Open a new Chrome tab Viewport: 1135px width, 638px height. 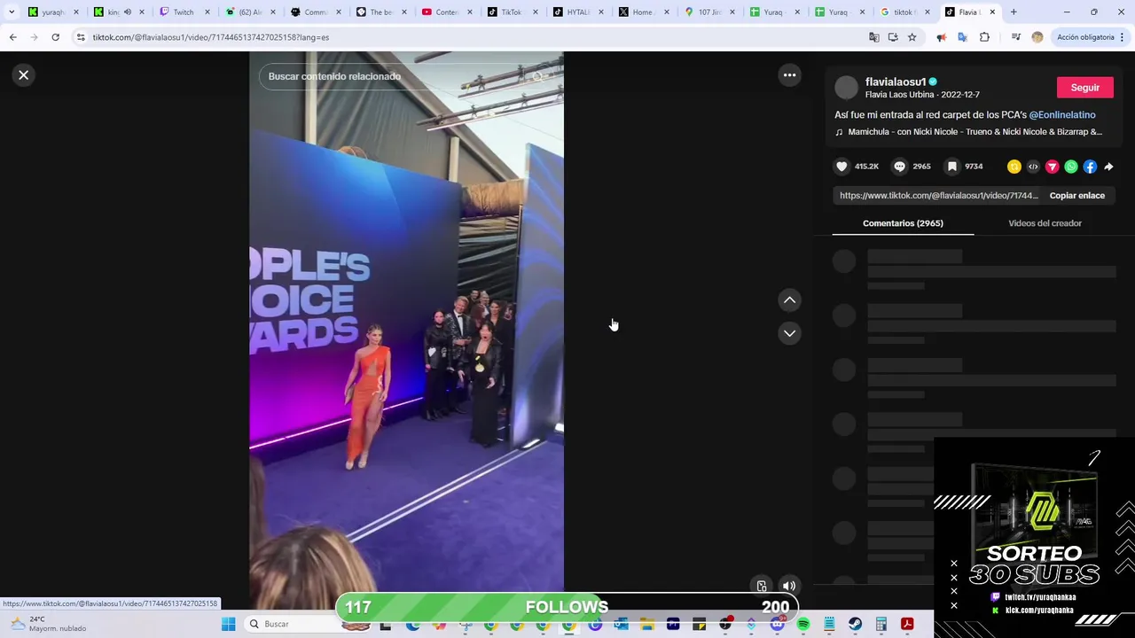[1014, 12]
